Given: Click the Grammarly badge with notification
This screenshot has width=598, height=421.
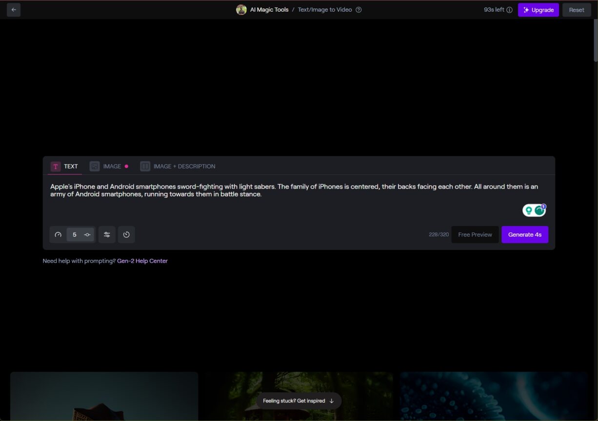Looking at the screenshot, I should point(539,210).
